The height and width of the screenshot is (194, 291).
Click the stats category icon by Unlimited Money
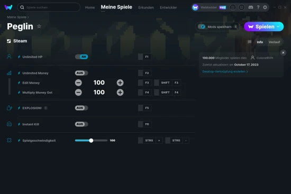tap(9, 73)
